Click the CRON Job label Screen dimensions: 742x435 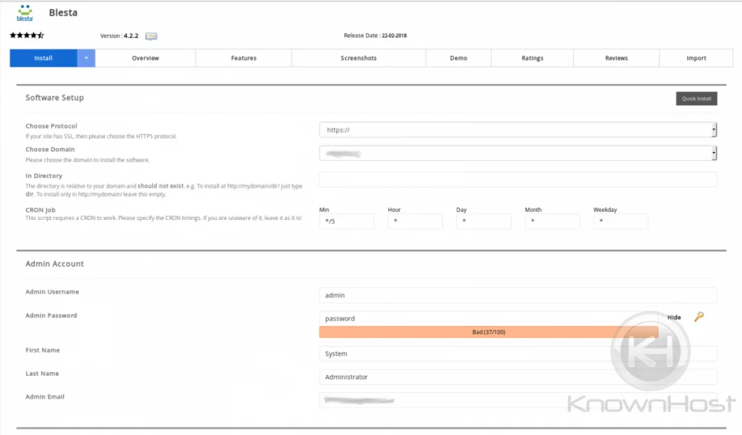(41, 210)
